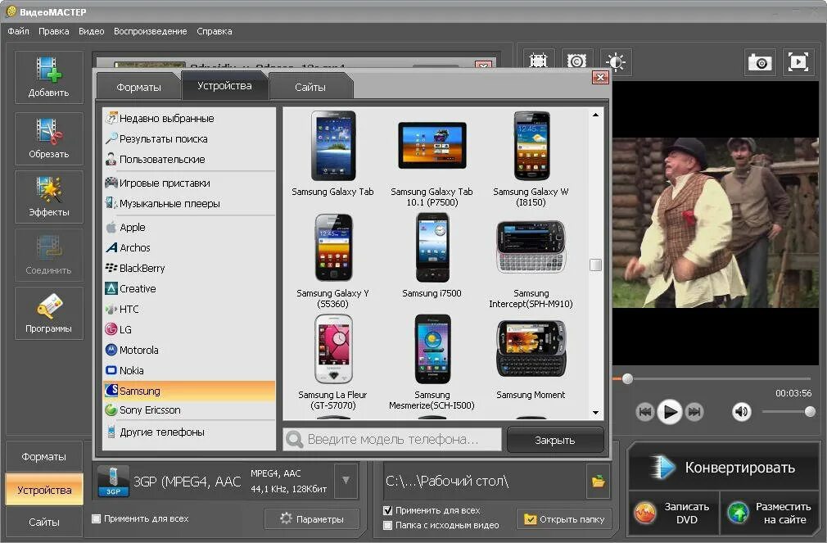Mute audio with the speaker icon

[x=741, y=412]
